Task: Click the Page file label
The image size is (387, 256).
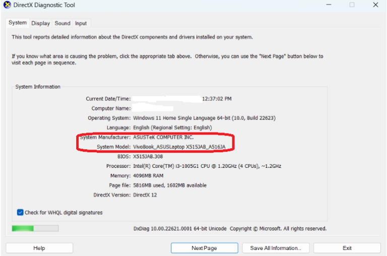Action: click(x=120, y=185)
